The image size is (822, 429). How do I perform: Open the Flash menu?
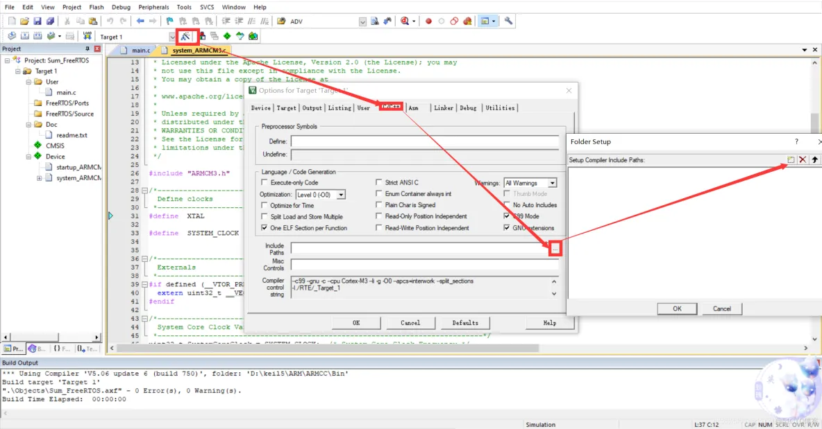pyautogui.click(x=97, y=7)
